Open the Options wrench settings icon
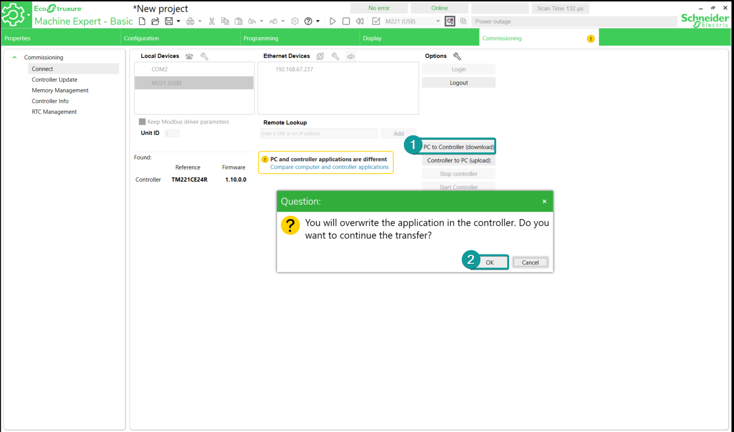 (x=457, y=56)
